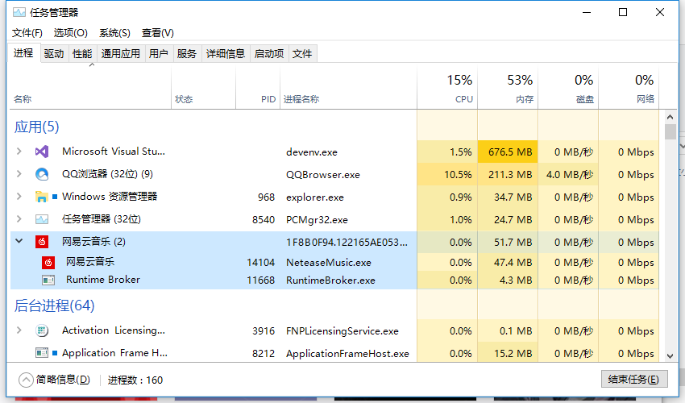Select the explorer.exe process name
685x403 pixels.
pos(315,197)
